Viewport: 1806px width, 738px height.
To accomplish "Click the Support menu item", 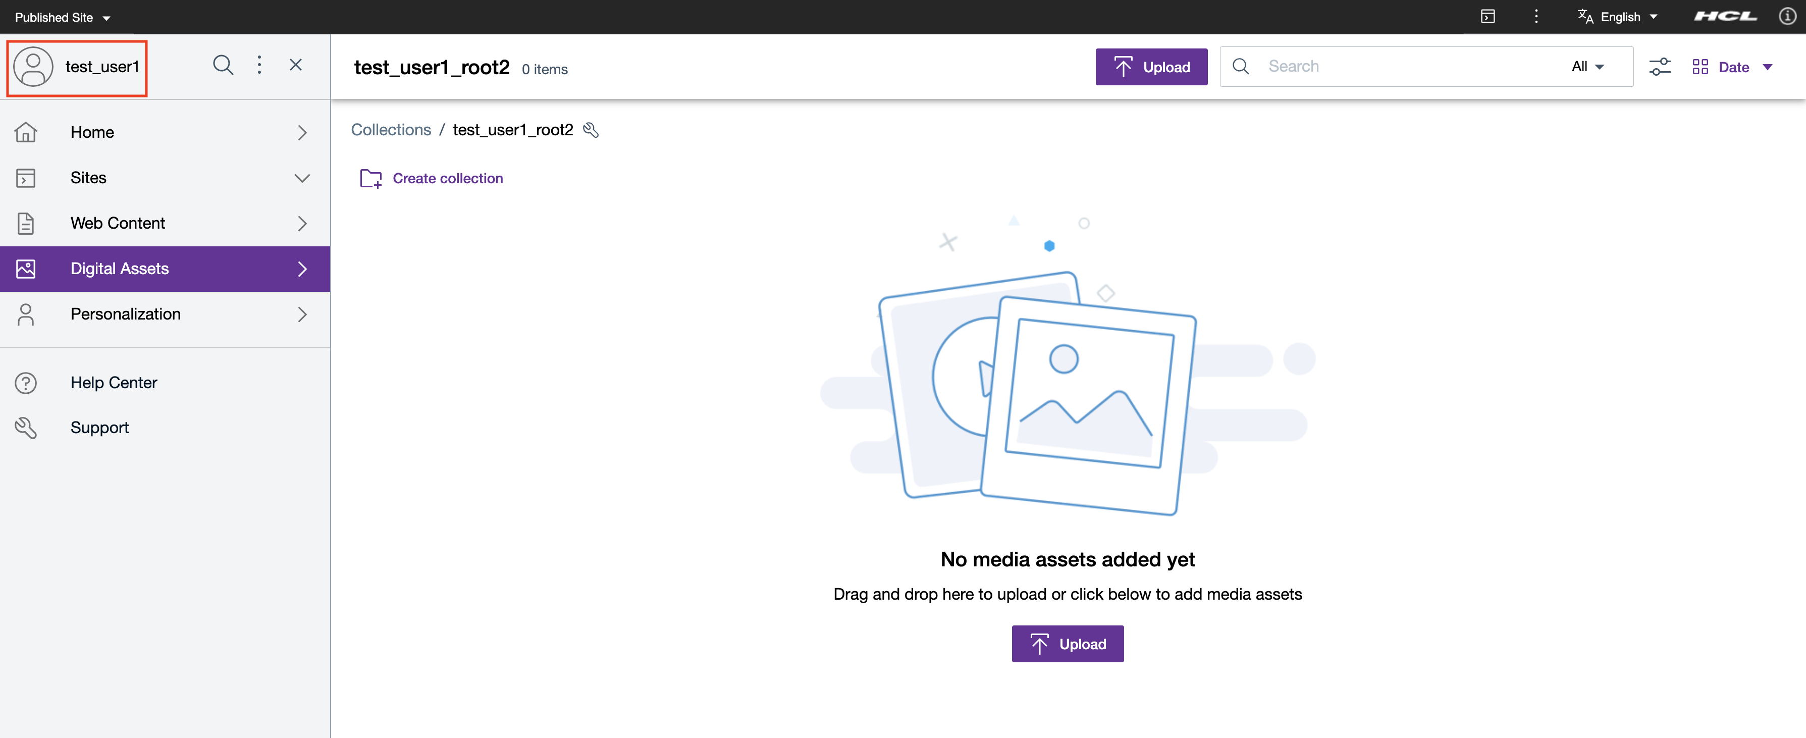I will (x=99, y=426).
